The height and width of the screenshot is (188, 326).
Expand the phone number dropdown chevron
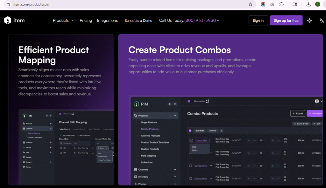point(218,20)
